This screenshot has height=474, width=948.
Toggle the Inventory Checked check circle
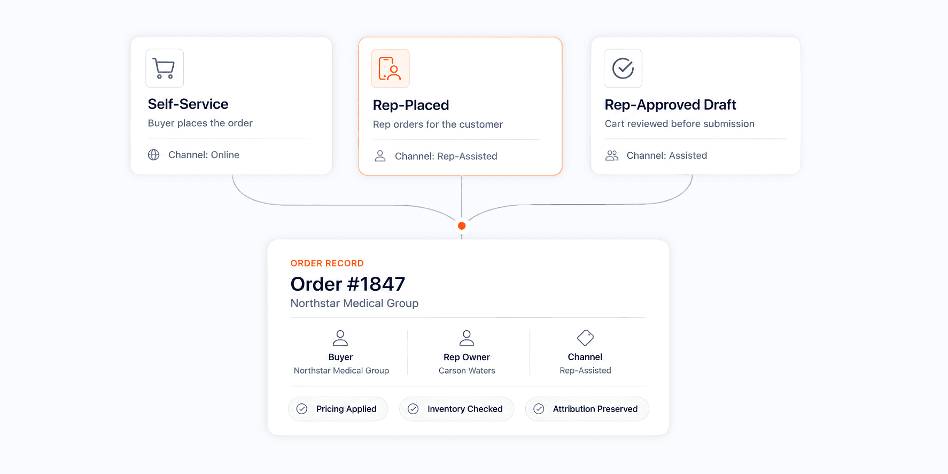point(413,409)
